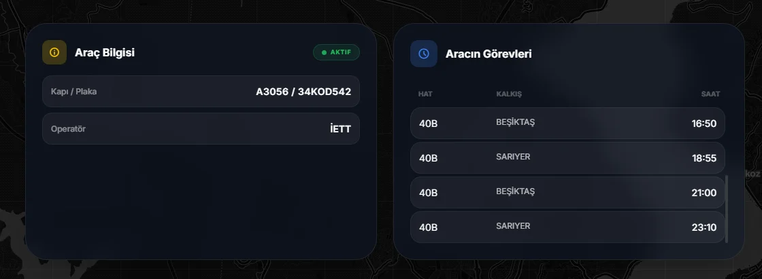Click the task list vertical scrollbar
The image size is (762, 279).
point(727,208)
